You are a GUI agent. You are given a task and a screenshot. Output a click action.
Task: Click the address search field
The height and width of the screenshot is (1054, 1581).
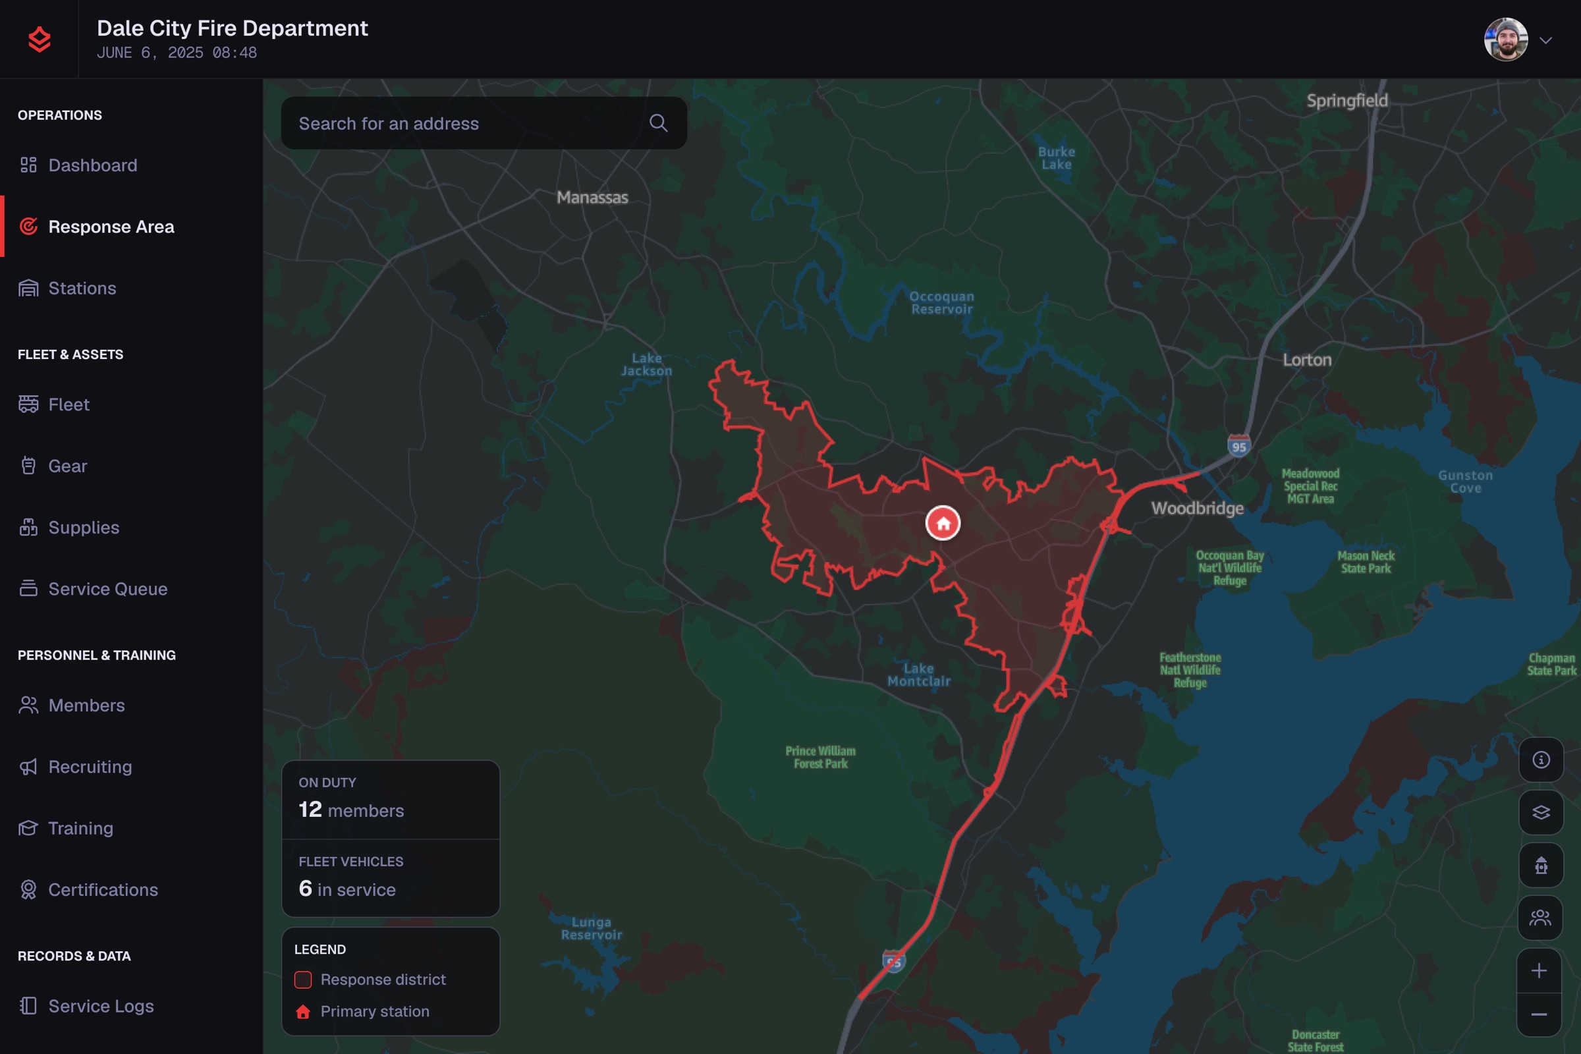tap(484, 123)
